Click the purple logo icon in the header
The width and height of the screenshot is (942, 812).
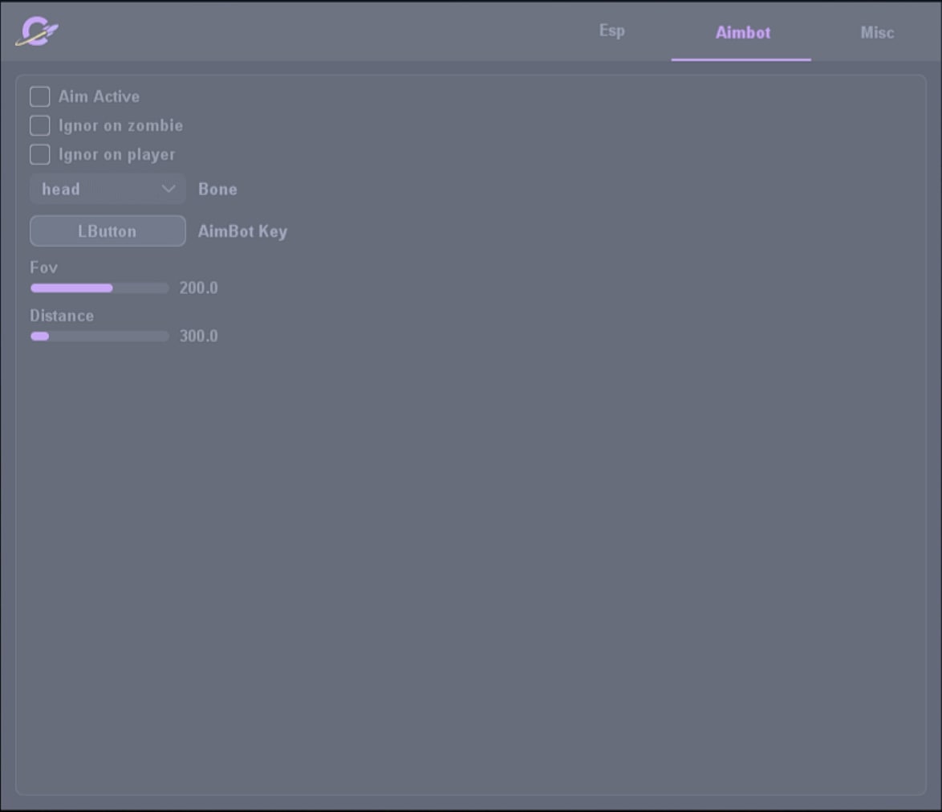pos(36,32)
